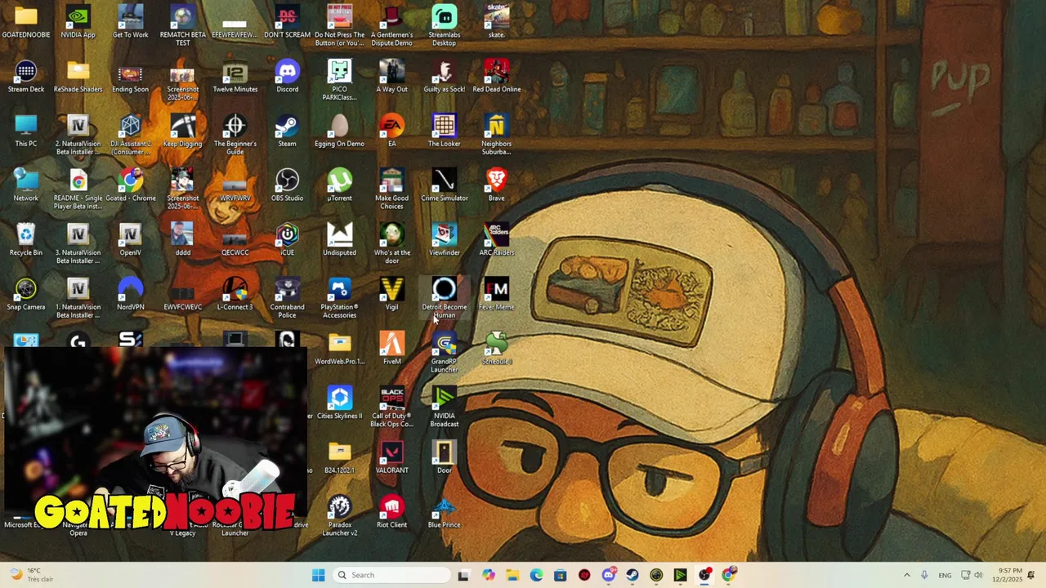Open the clock and date panel
The height and width of the screenshot is (588, 1046).
point(1010,575)
